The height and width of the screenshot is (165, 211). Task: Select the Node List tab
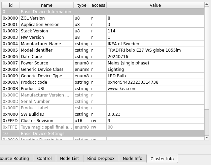(69, 159)
